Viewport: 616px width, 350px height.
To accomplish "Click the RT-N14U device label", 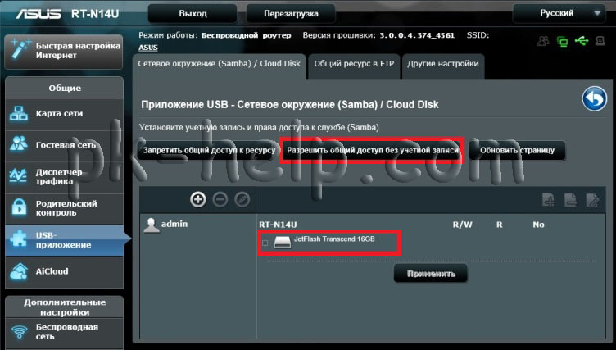I will click(278, 225).
